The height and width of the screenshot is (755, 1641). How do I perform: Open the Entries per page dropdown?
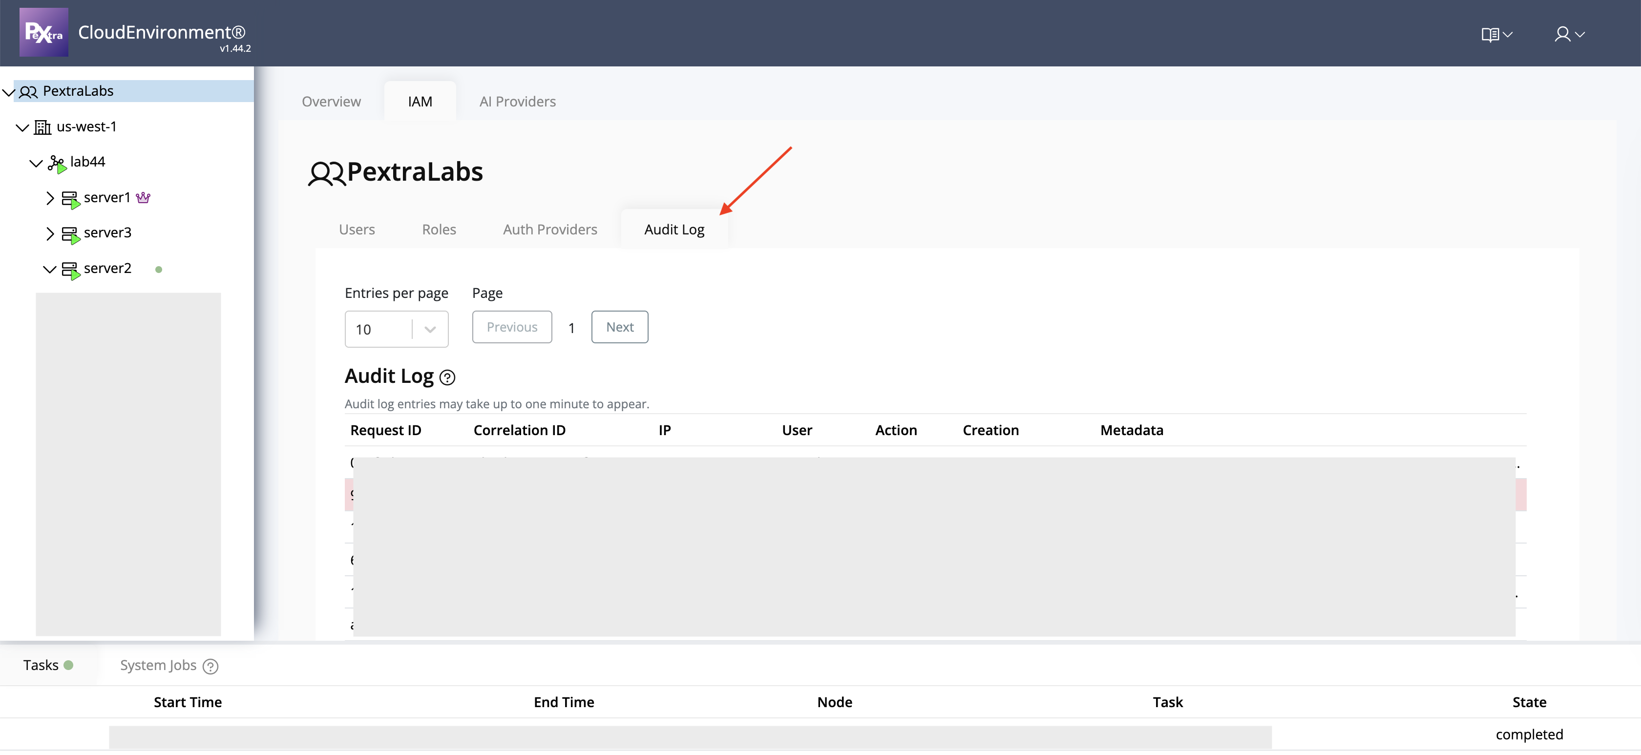click(x=396, y=329)
